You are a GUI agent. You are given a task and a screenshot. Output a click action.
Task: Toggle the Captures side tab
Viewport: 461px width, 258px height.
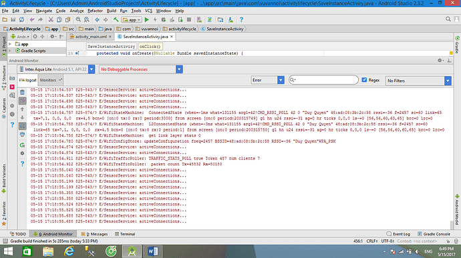pyautogui.click(x=4, y=108)
